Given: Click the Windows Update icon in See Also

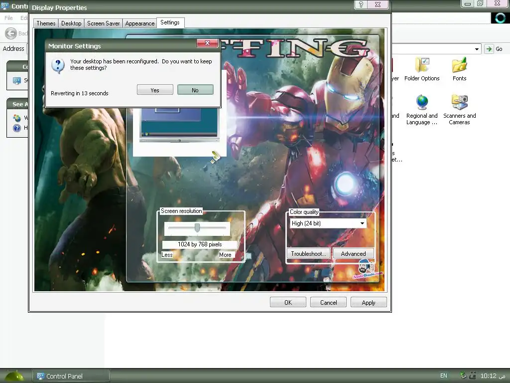Looking at the screenshot, I should 17,118.
